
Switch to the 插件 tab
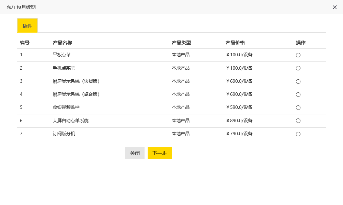click(27, 26)
